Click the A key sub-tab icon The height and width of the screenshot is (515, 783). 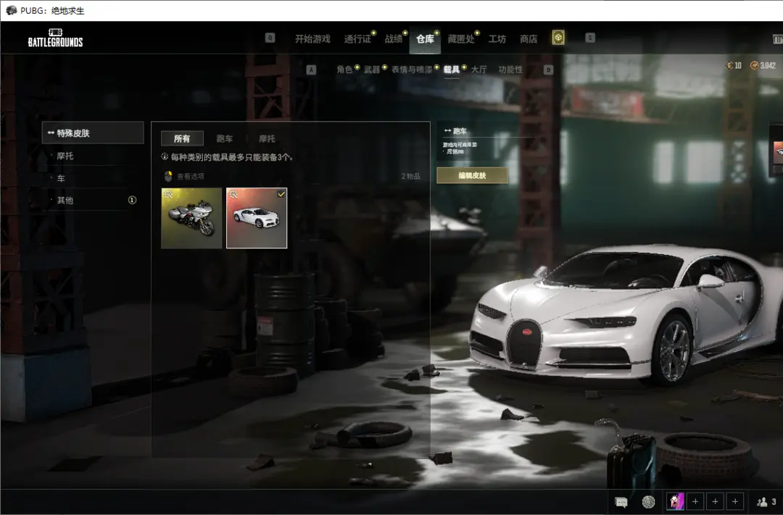pos(311,70)
